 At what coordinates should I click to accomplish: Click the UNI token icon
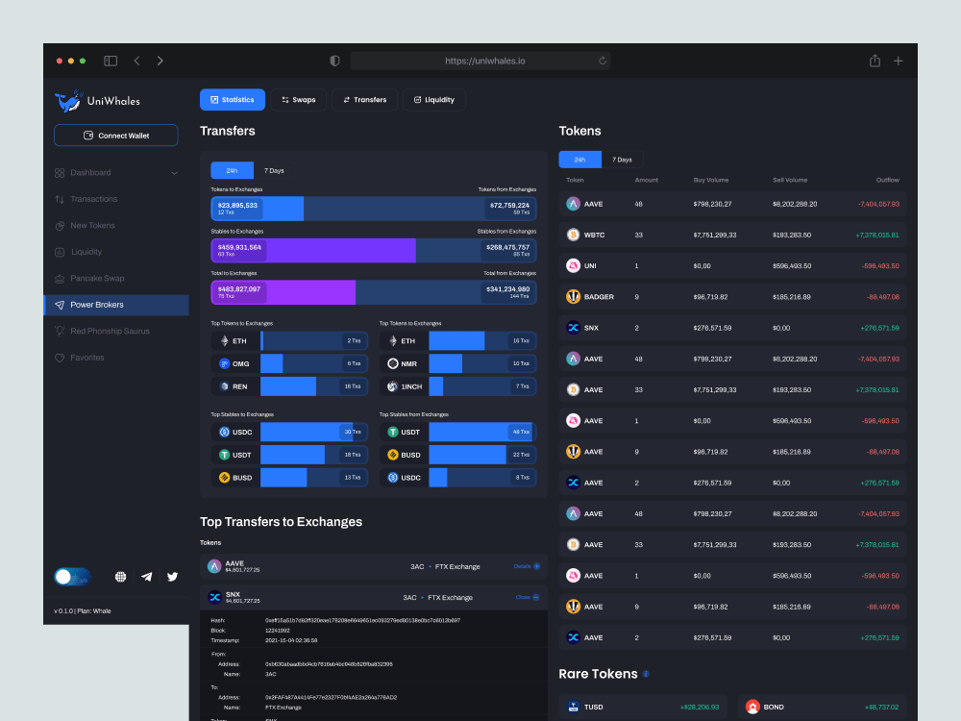[573, 266]
